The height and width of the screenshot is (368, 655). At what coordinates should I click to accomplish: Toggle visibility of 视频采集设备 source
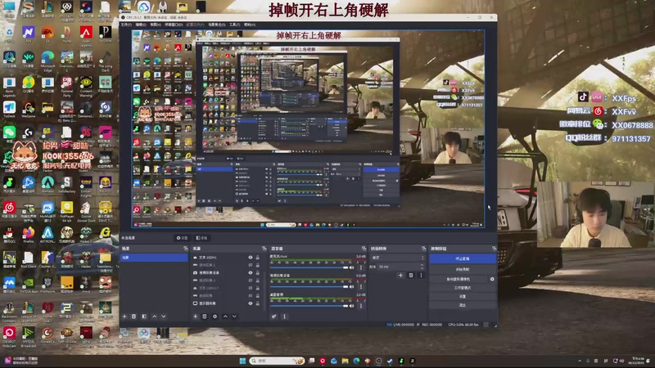tap(251, 273)
